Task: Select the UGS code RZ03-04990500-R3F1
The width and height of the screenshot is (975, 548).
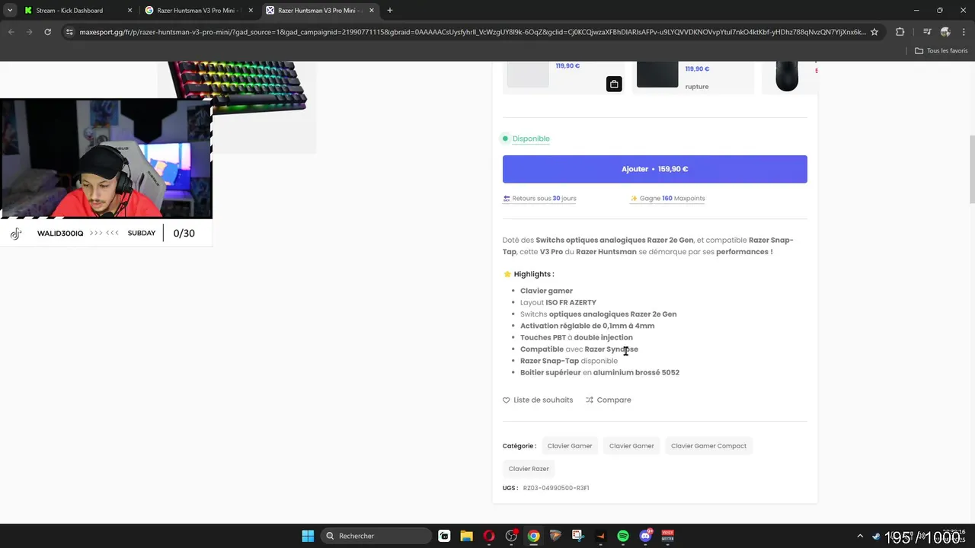Action: coord(556,488)
